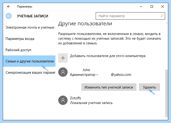Click the 'Удалить' button

(149, 87)
